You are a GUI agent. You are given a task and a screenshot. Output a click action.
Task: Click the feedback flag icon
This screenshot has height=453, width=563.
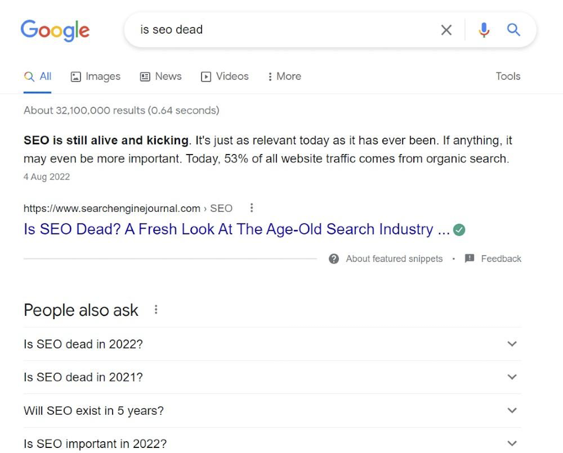coord(469,258)
